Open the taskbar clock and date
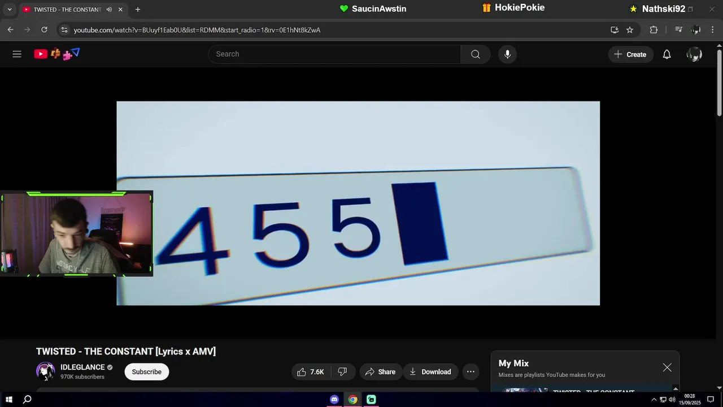 click(x=690, y=400)
